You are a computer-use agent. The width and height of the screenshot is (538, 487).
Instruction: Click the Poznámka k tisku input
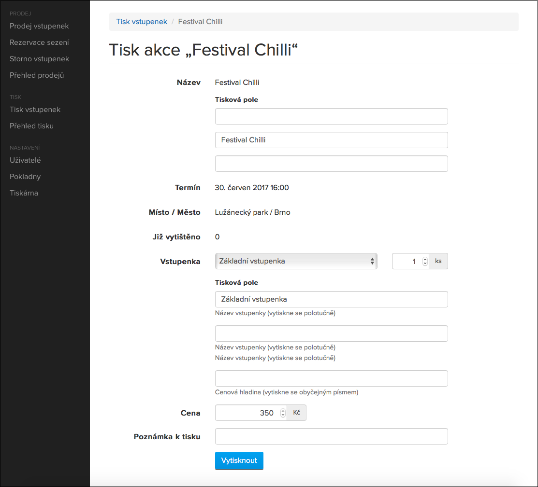(331, 436)
